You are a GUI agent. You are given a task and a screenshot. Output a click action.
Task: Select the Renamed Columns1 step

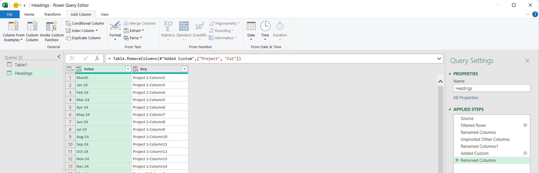(492, 146)
